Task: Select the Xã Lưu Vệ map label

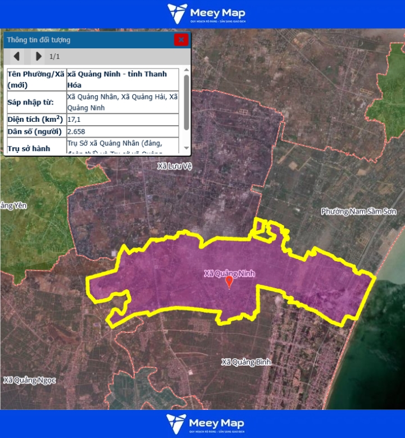Action: click(x=175, y=166)
